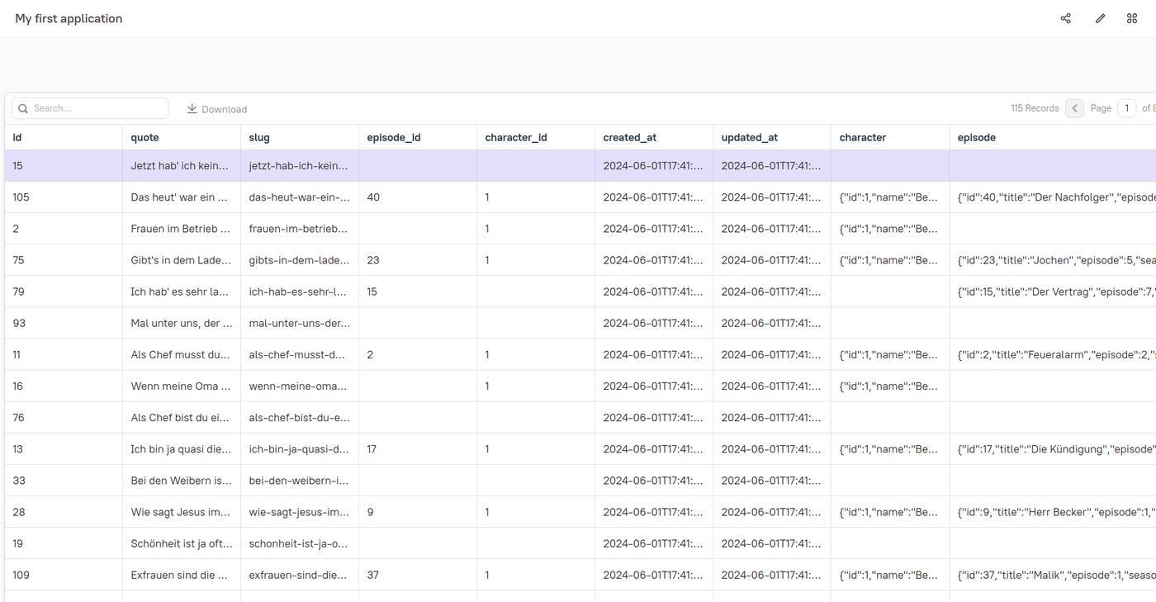Viewport: 1156px width, 602px height.
Task: Click the magnifier icon in search box
Action: coord(23,108)
